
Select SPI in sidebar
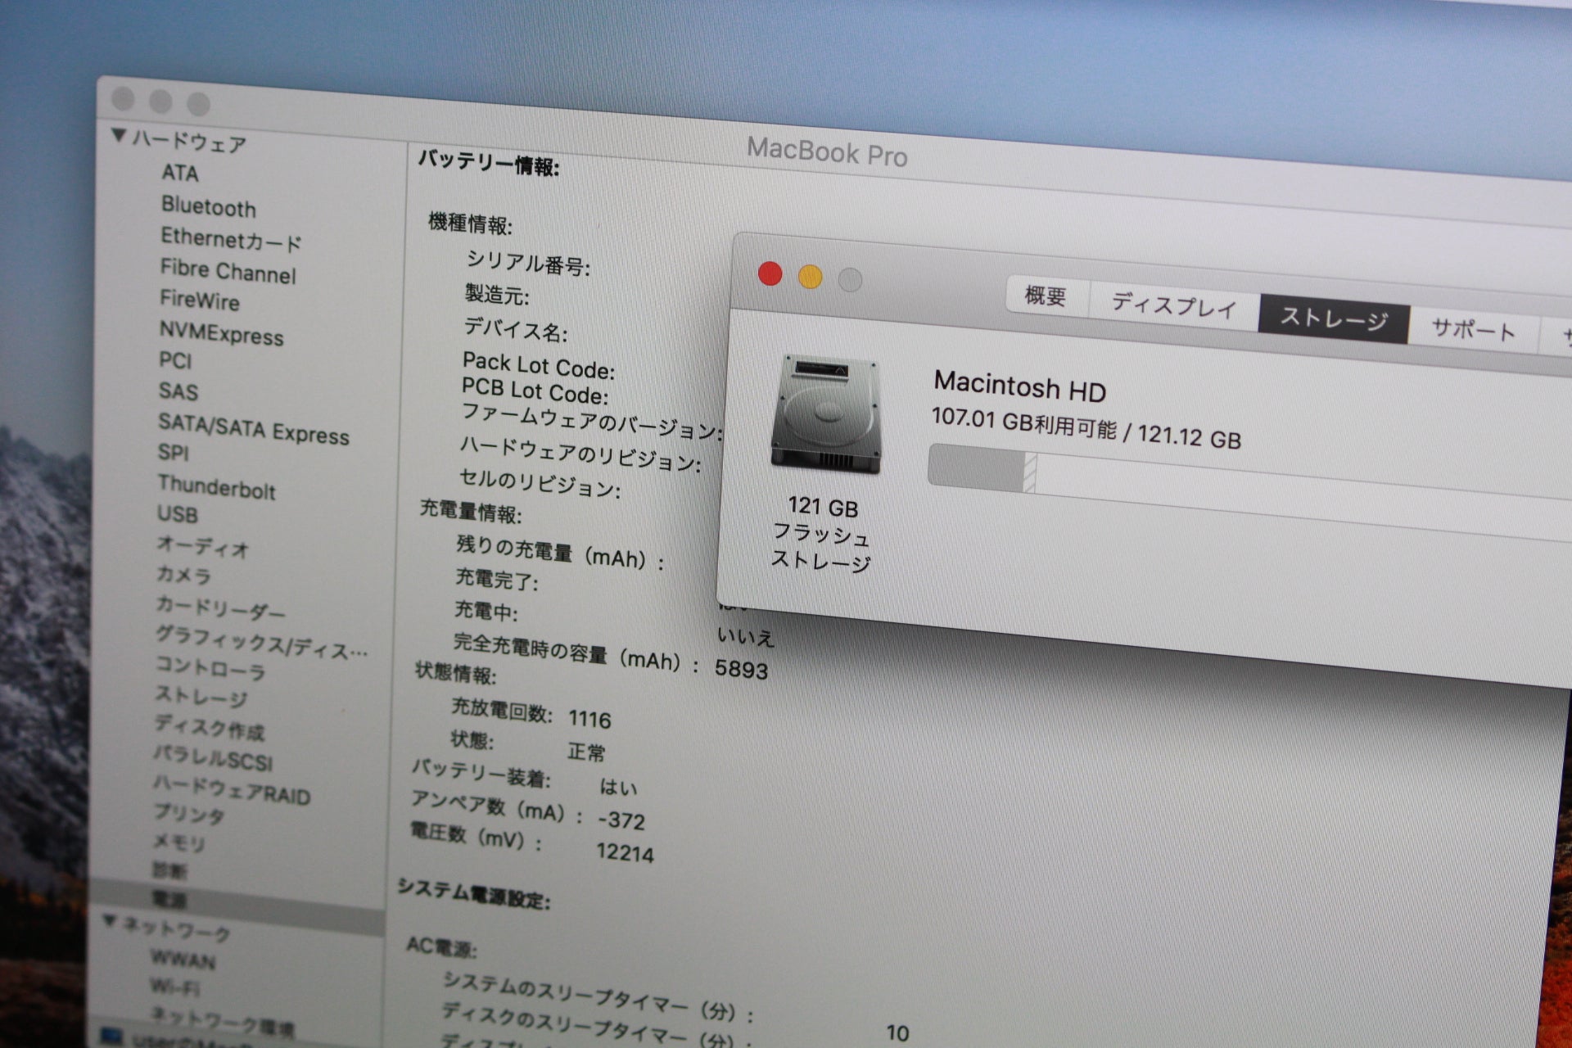(174, 452)
